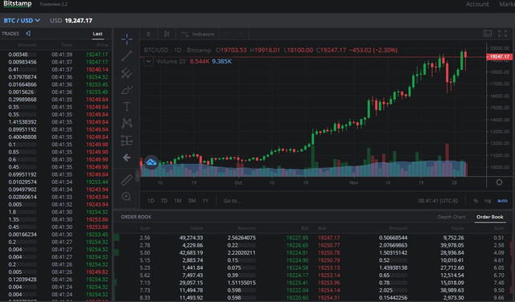Set chart range to 3M
Viewport: 515px width, 302px height.
pyautogui.click(x=192, y=201)
